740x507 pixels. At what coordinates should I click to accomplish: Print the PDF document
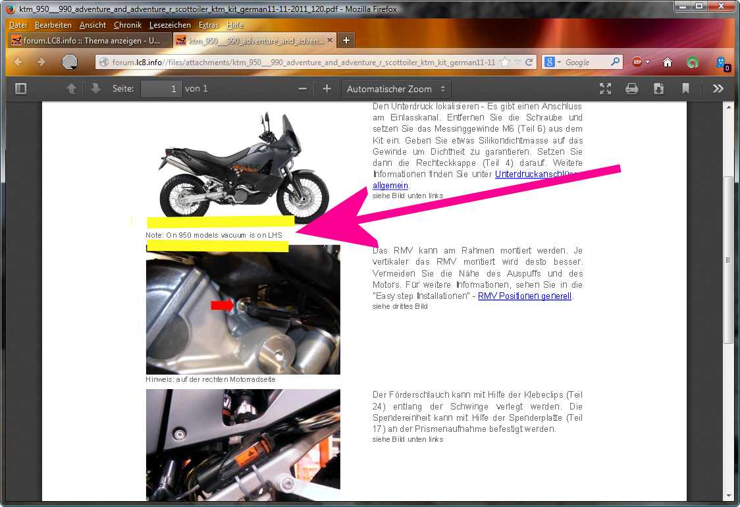[x=632, y=89]
